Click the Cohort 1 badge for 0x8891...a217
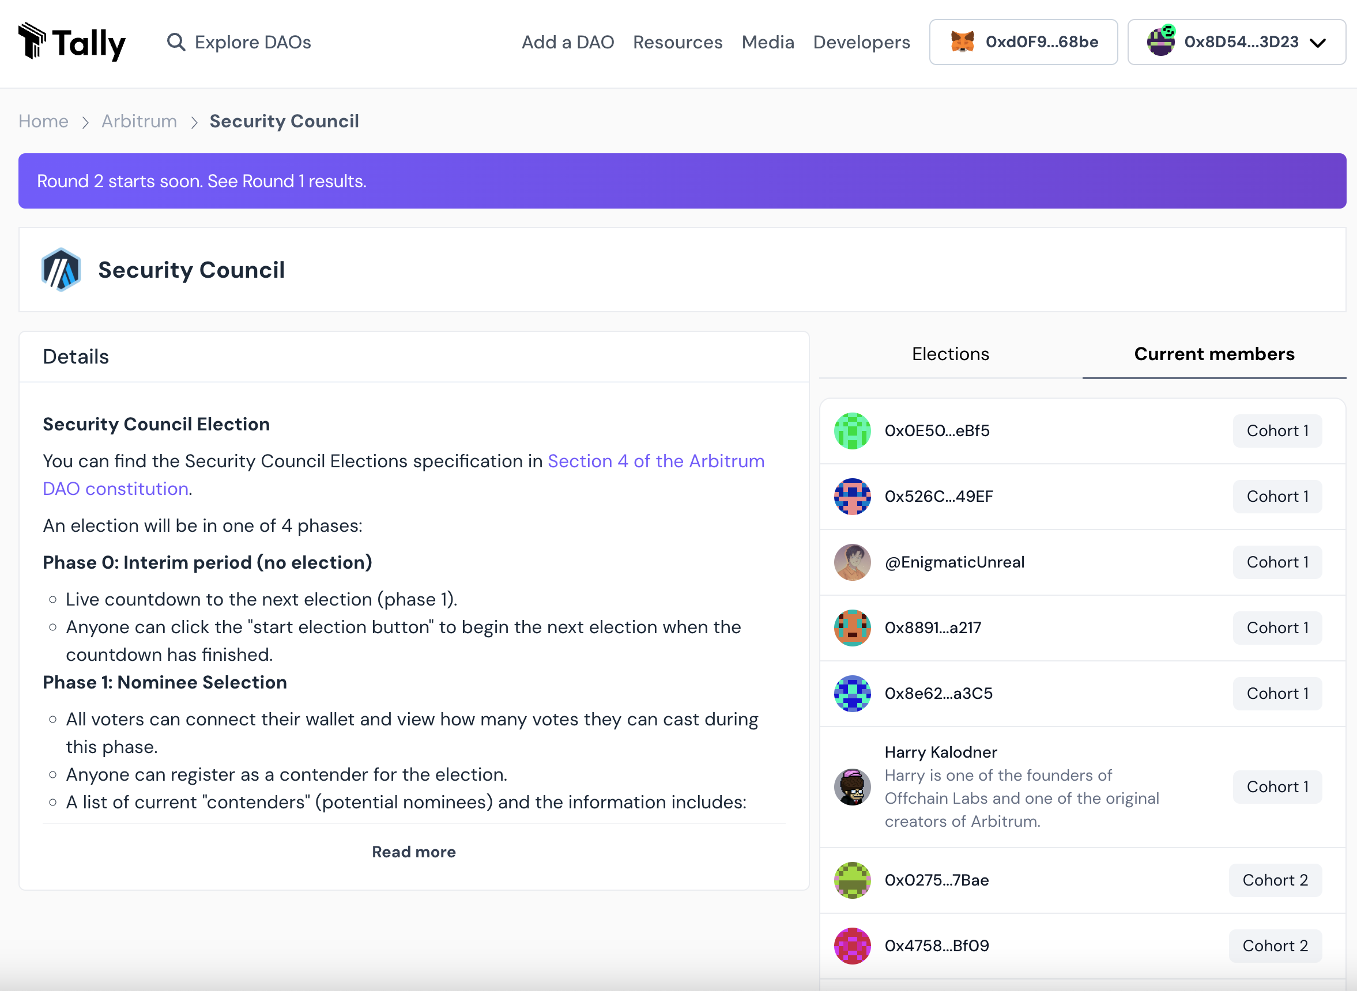Screen dimensions: 1357x991 1277,628
